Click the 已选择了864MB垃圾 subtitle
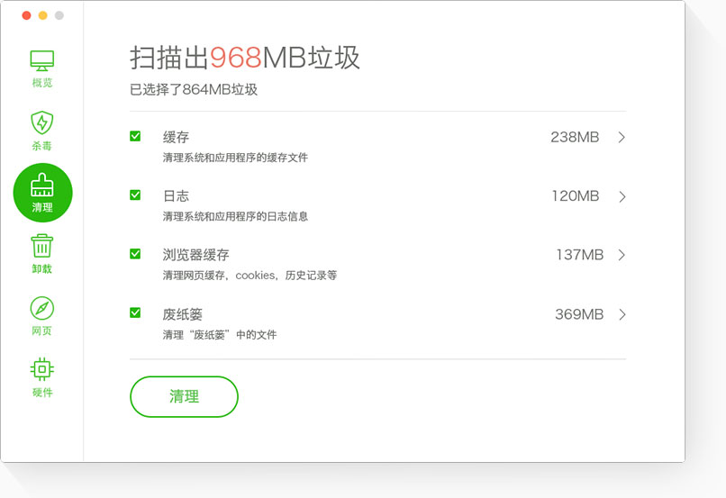 click(194, 89)
